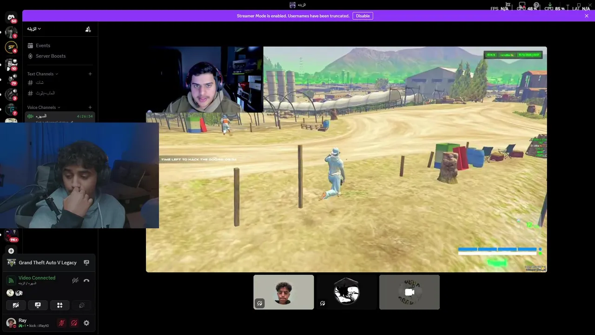Create a channel in Voice Channels
This screenshot has width=595, height=335.
90,107
